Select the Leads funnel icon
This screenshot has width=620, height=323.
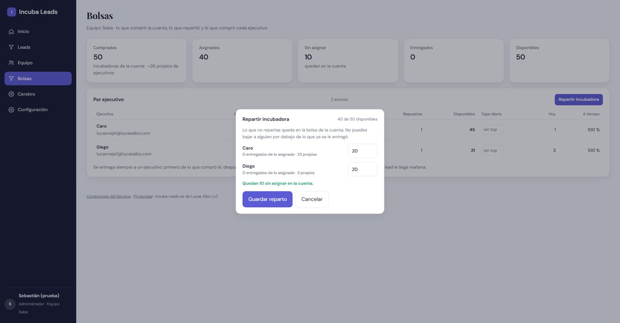(x=11, y=47)
